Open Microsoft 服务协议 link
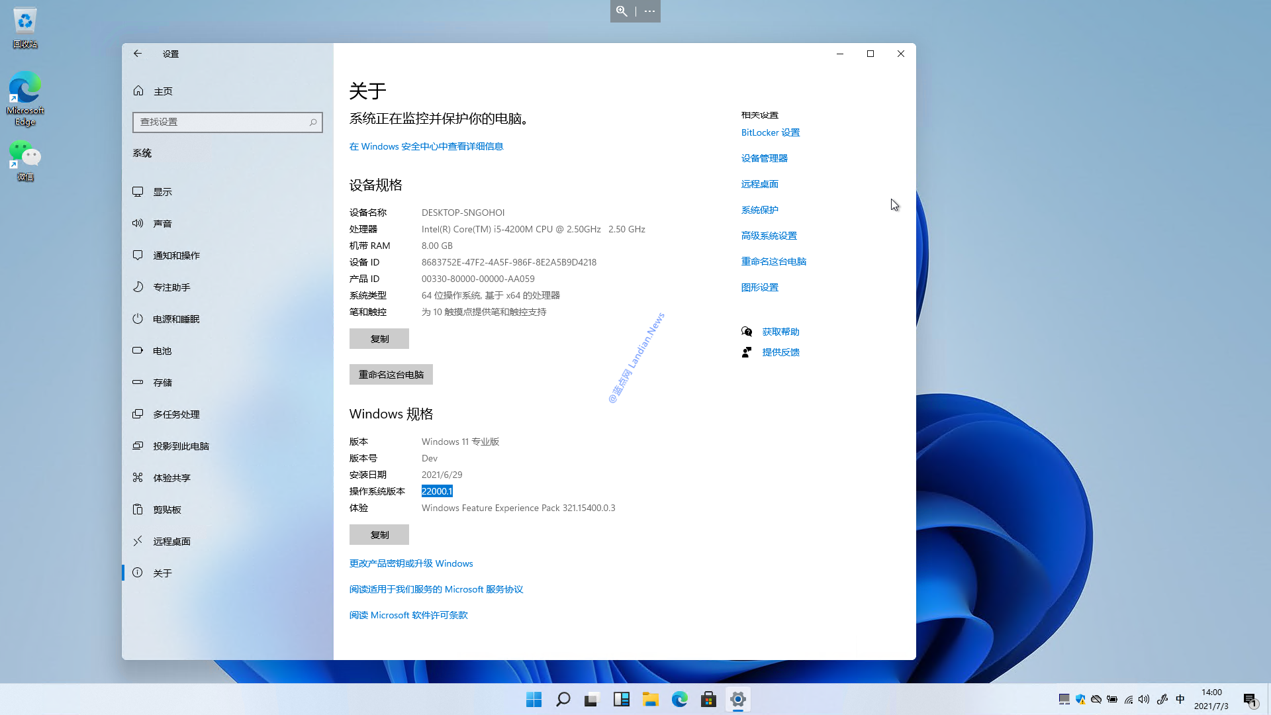Screen dimensions: 1271x715 click(436, 589)
